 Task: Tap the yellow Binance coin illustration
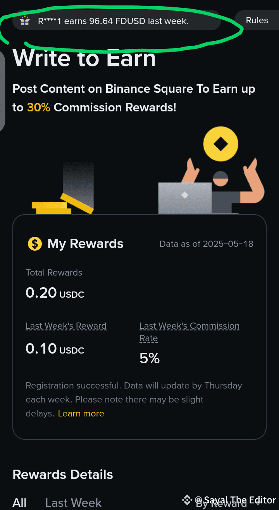click(x=220, y=144)
